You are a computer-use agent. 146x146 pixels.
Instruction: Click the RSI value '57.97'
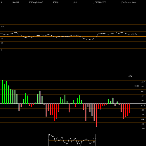tap(134, 34)
